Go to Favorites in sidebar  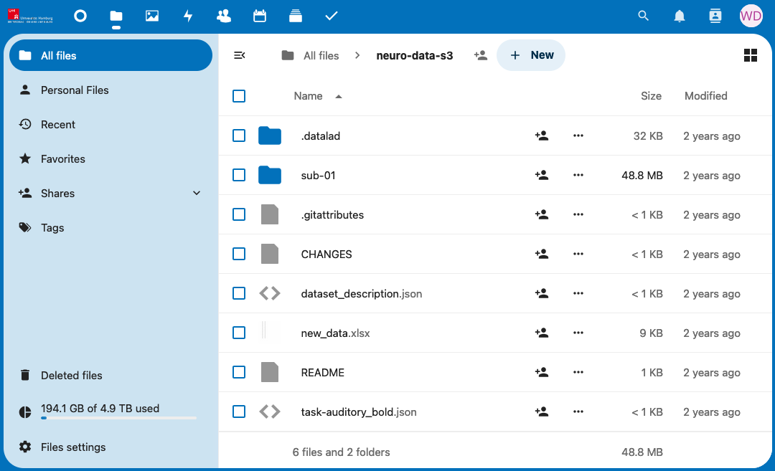click(63, 159)
